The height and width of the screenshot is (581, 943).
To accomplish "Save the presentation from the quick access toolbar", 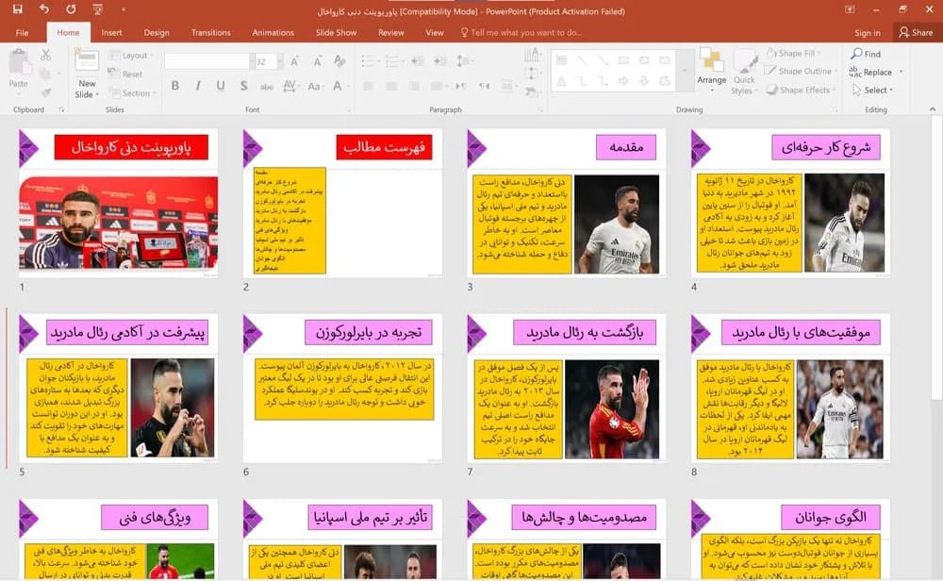I will click(17, 9).
